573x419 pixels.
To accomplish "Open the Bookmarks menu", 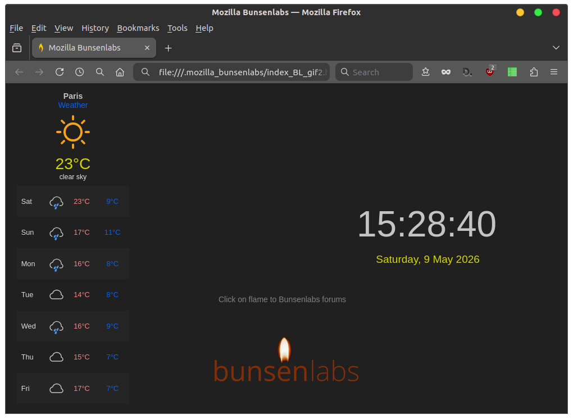I will pyautogui.click(x=138, y=28).
